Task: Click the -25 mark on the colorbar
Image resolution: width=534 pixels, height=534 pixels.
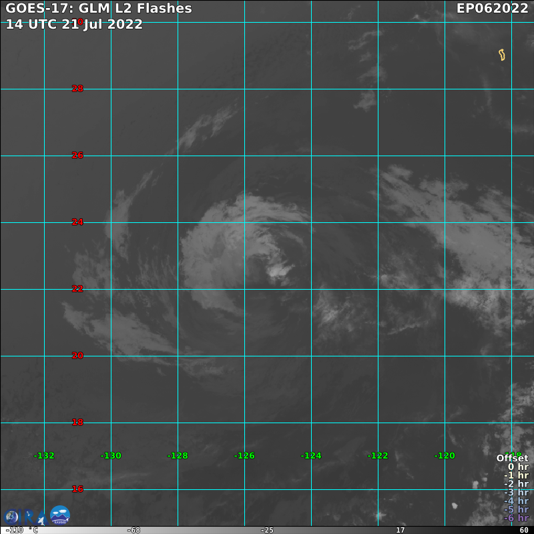Action: tap(267, 530)
